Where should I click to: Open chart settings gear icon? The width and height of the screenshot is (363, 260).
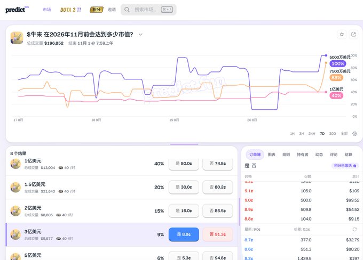(x=354, y=134)
